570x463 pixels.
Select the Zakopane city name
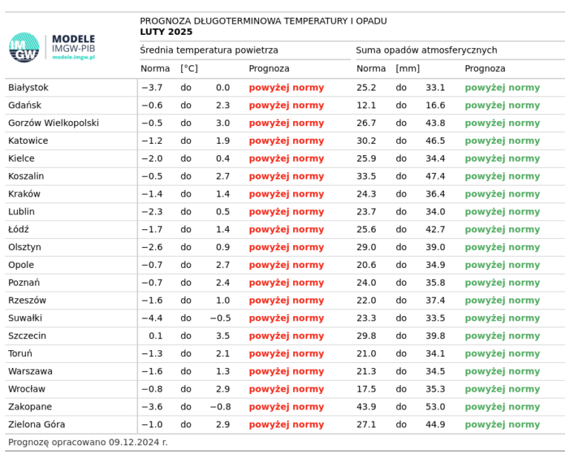(30, 407)
